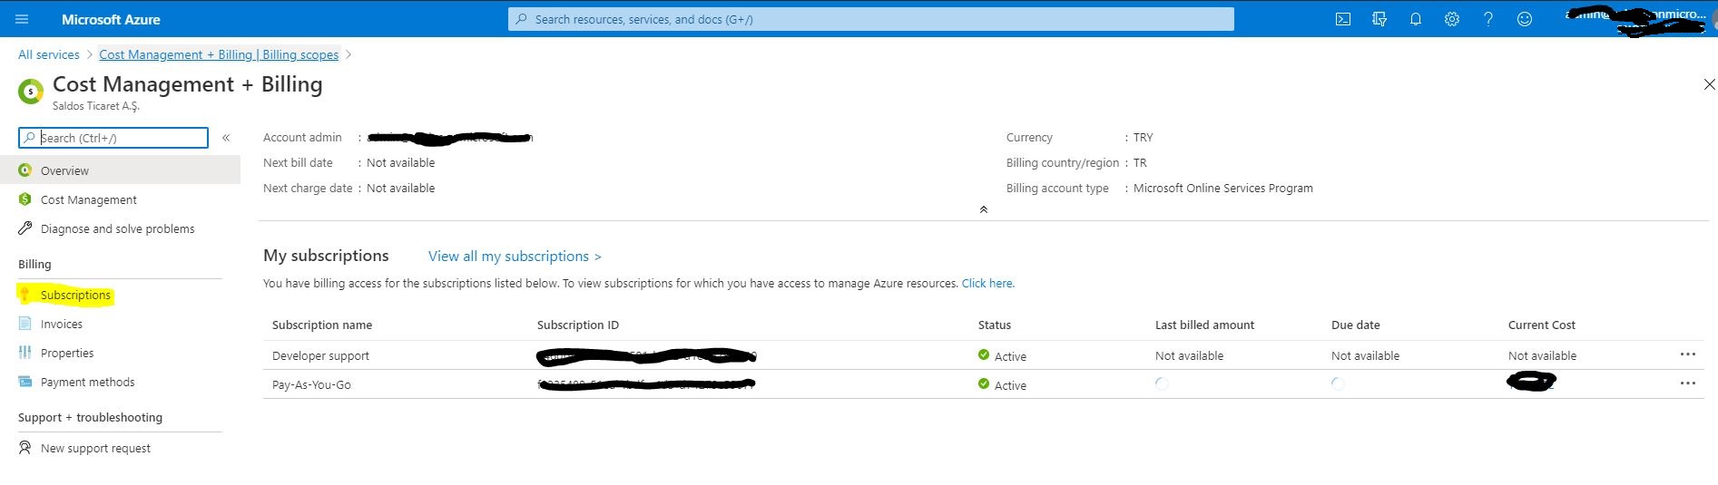Open portal settings gear
This screenshot has width=1718, height=485.
pos(1452,19)
